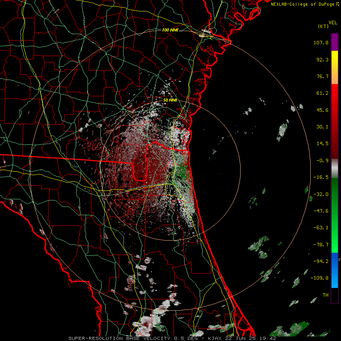
Task: Click the TH legend label
Action: (325, 295)
